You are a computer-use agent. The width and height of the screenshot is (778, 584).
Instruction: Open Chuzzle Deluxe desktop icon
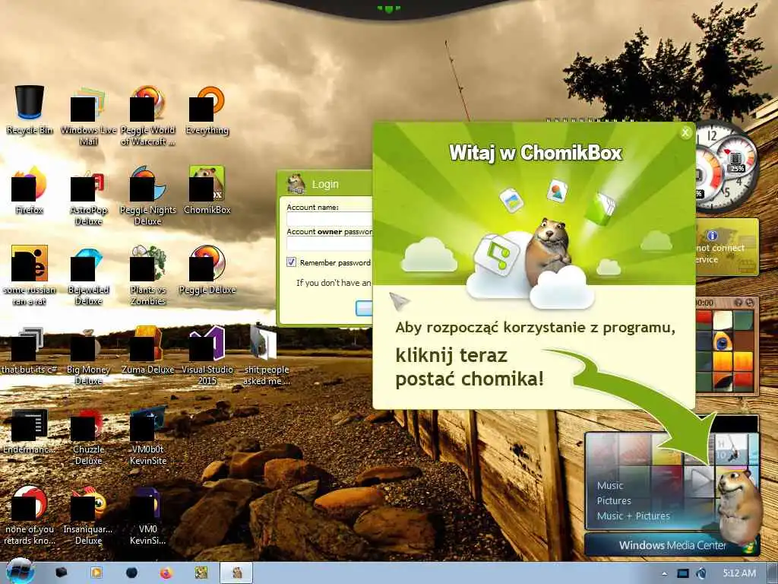pos(88,436)
